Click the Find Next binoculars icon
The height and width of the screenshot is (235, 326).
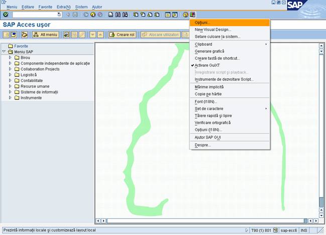click(x=125, y=15)
